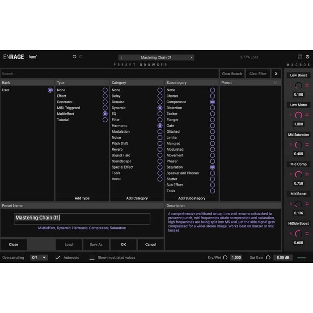Viewport: 313px width, 313px height.
Task: Open the Oversampling dropdown
Action: click(39, 258)
